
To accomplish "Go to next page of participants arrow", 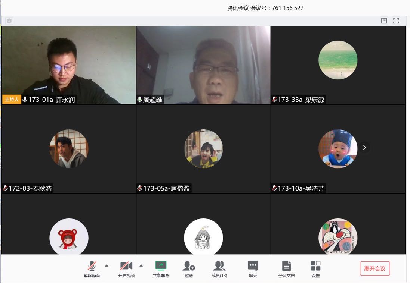I will tap(364, 148).
